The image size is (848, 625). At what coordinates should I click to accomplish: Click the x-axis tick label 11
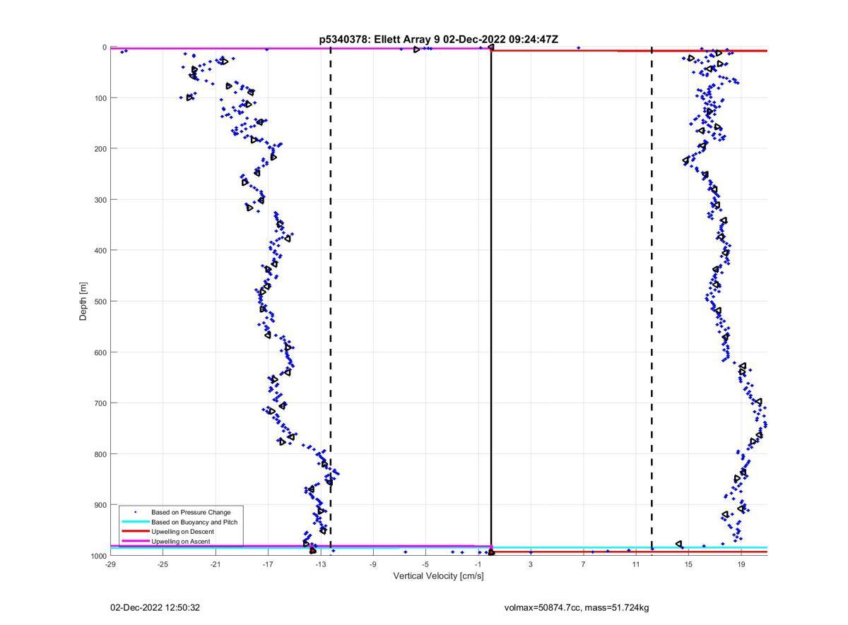[636, 564]
